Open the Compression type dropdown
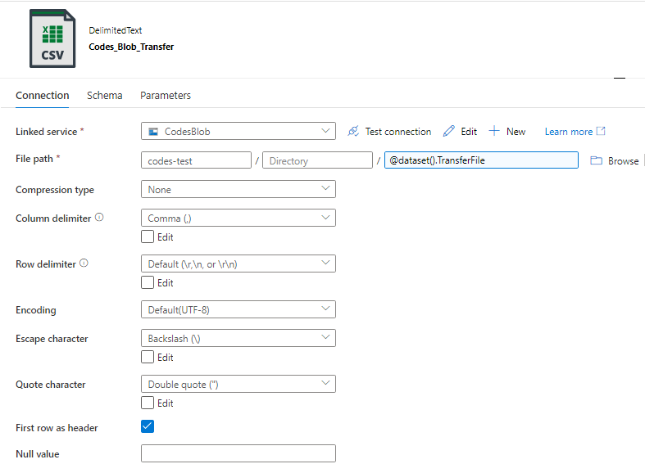The image size is (645, 473). 238,189
